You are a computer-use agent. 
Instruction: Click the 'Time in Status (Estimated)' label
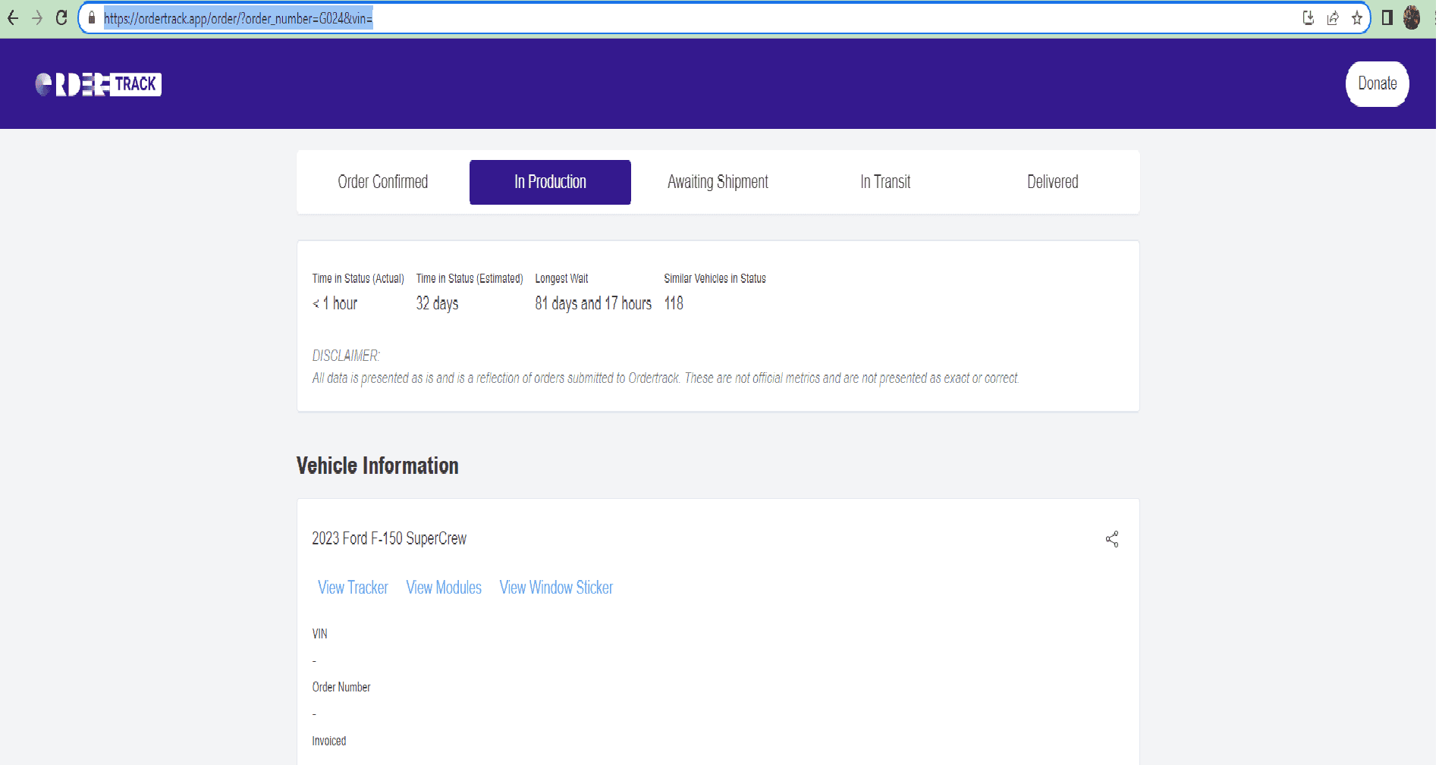pyautogui.click(x=470, y=278)
